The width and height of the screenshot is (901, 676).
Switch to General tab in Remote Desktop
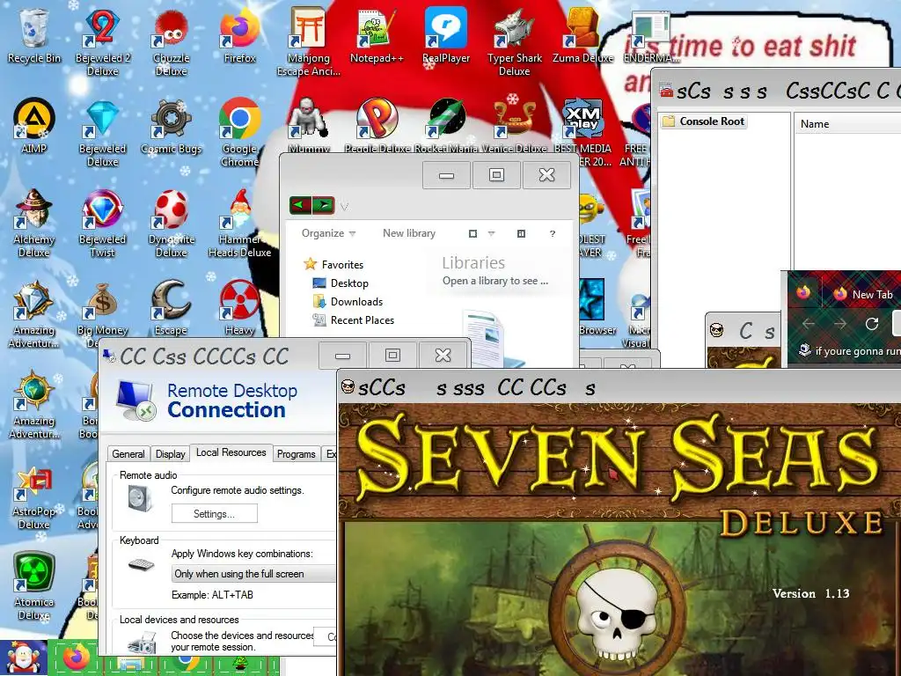click(x=128, y=453)
